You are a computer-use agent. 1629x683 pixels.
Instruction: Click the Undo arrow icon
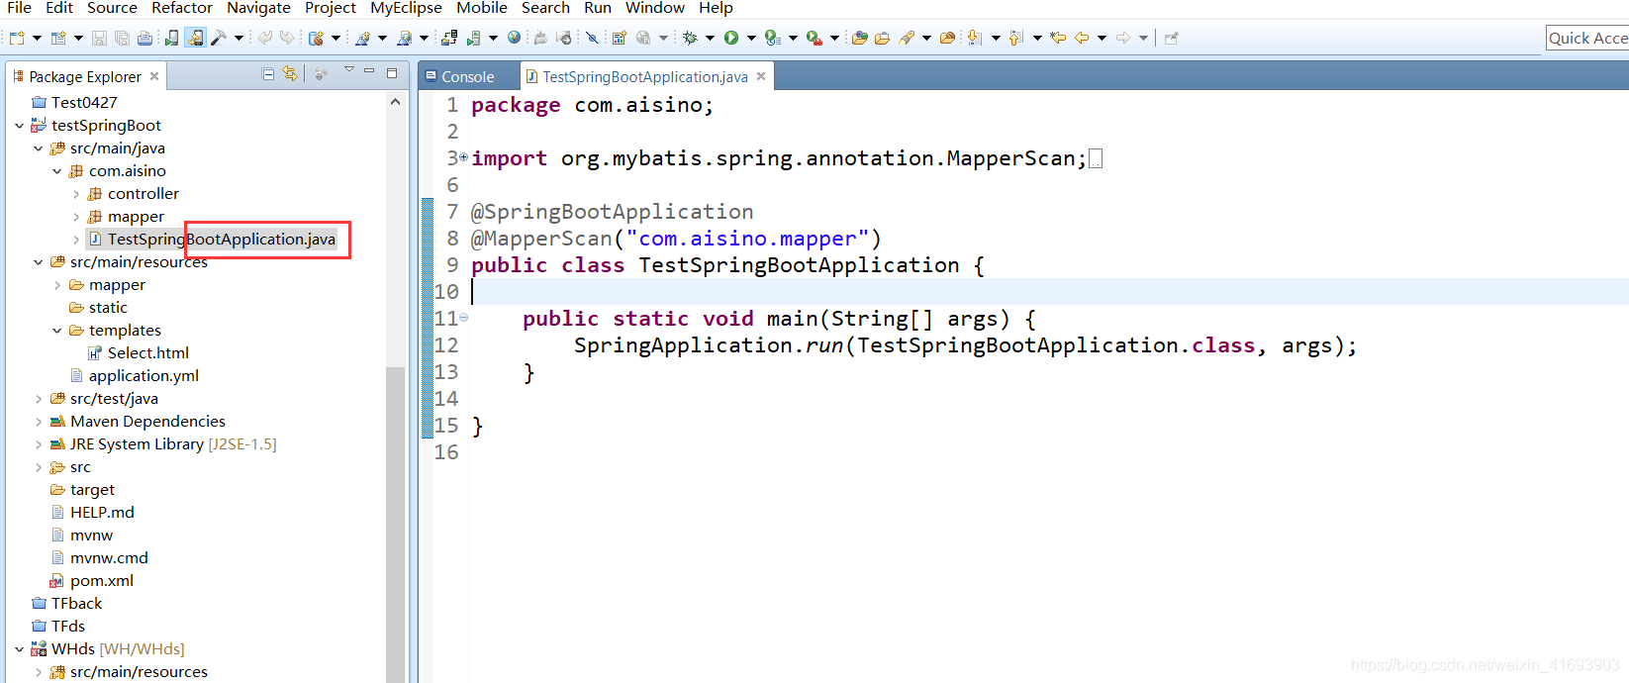pyautogui.click(x=264, y=38)
